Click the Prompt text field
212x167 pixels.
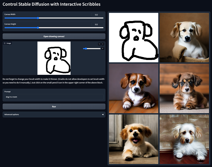54,97
